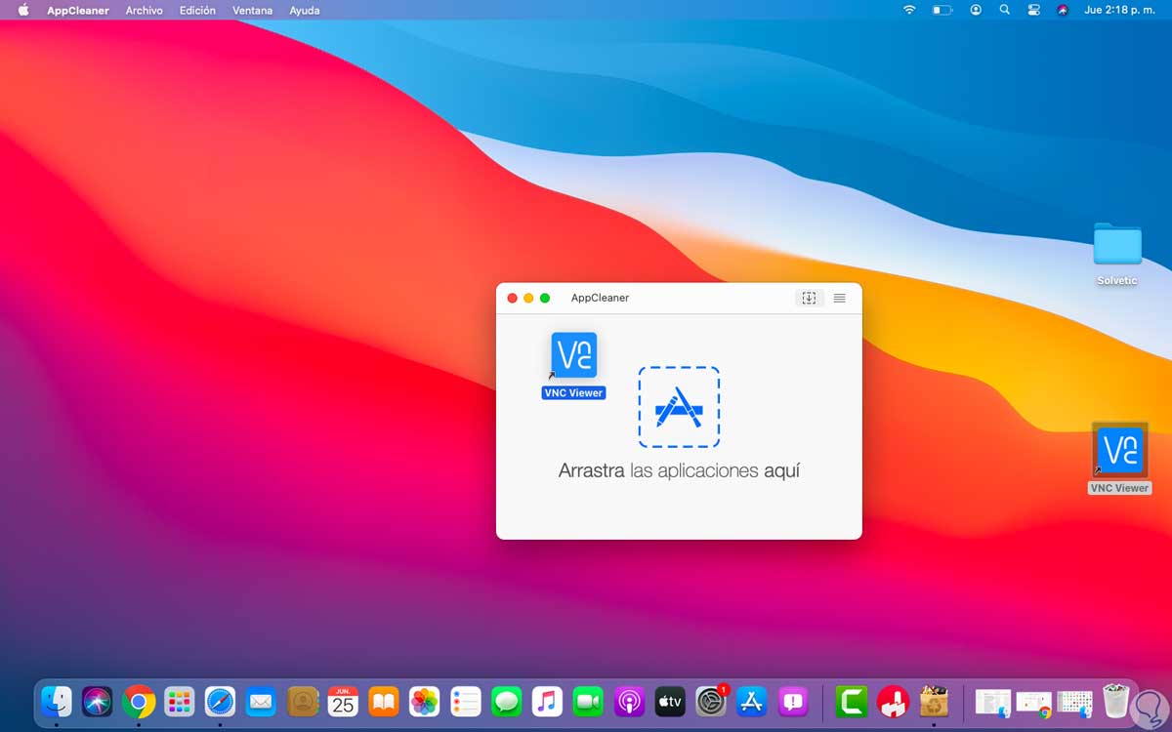Open the Trash in the Dock
Screen dimensions: 1172x732
tap(1116, 701)
